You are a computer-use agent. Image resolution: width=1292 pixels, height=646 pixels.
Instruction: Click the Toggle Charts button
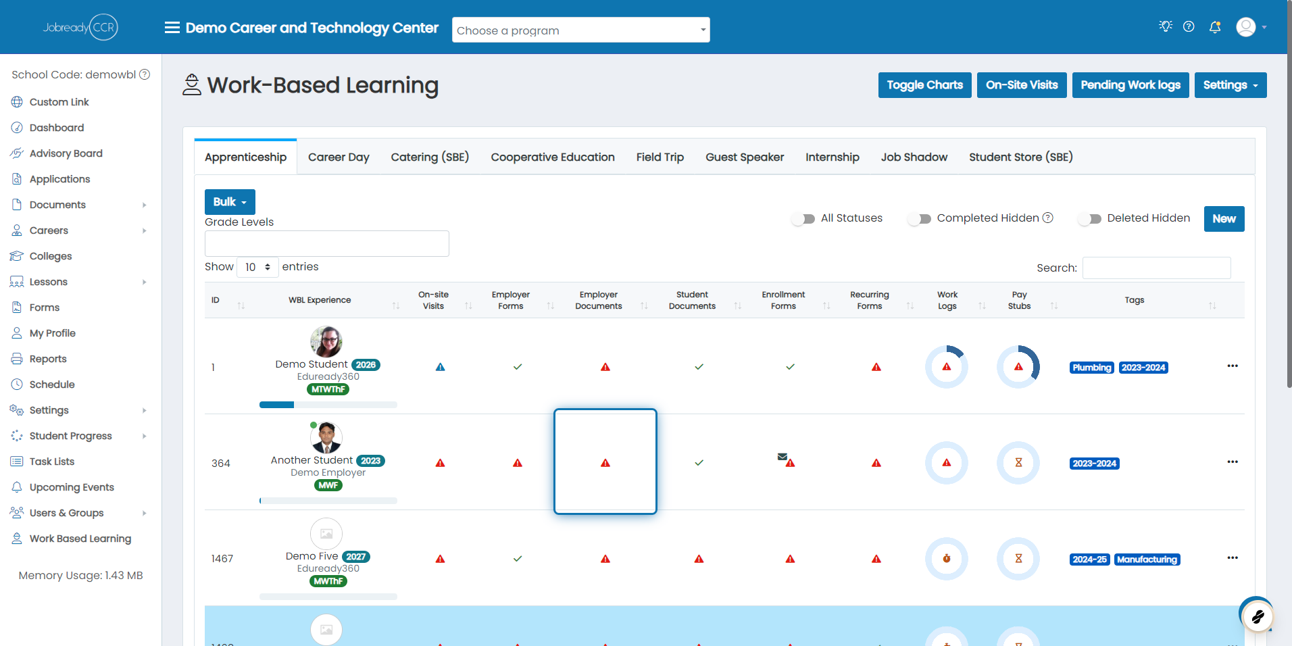click(924, 85)
